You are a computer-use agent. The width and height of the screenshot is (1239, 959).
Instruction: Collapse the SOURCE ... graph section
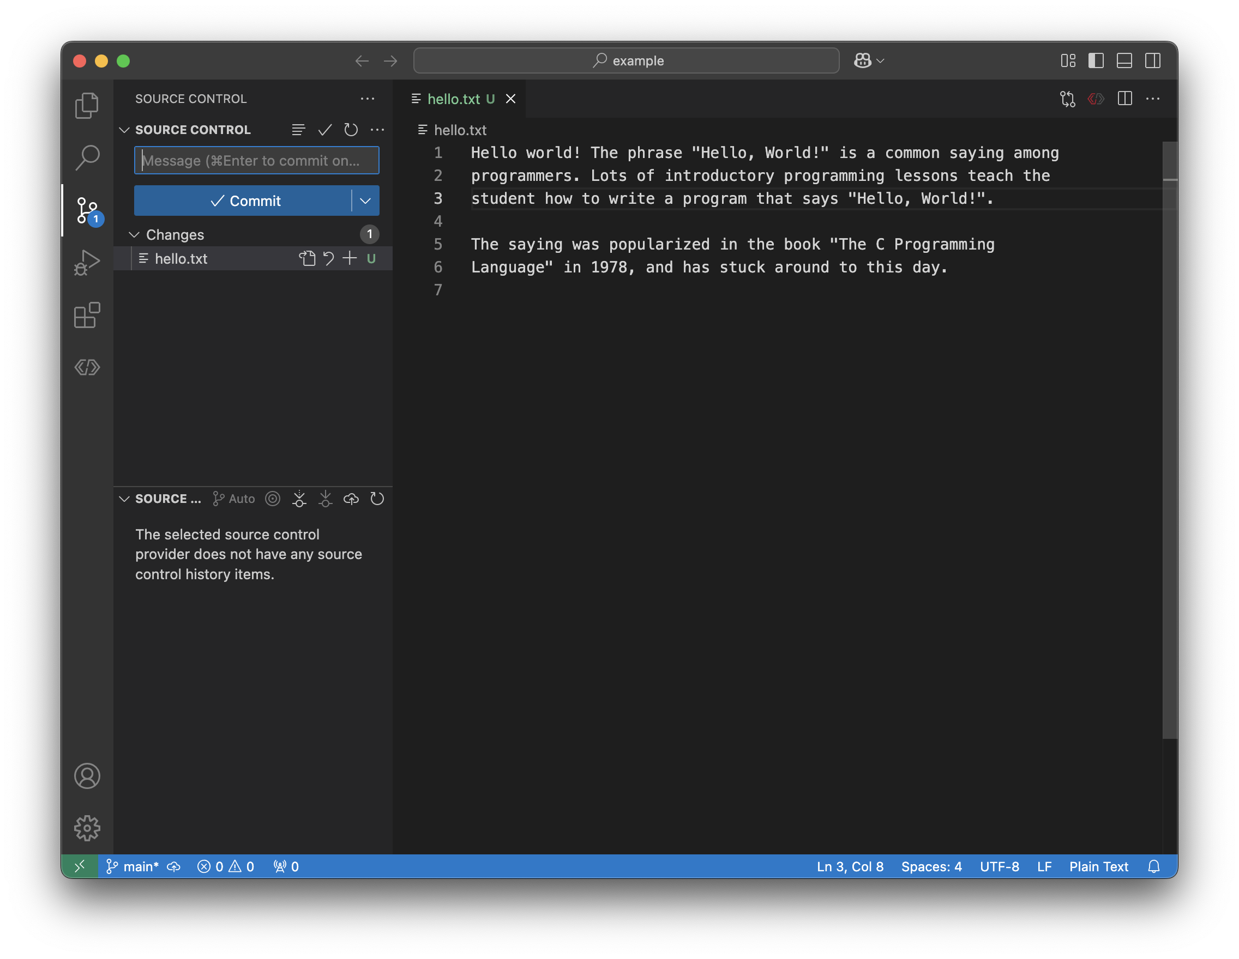click(124, 499)
